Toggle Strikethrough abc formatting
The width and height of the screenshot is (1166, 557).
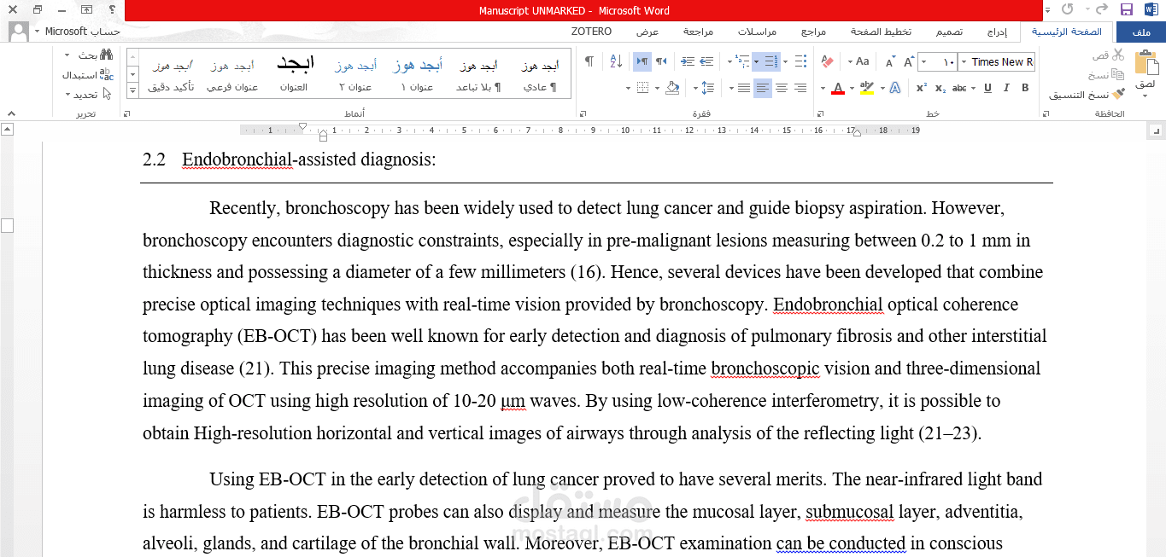pos(959,88)
